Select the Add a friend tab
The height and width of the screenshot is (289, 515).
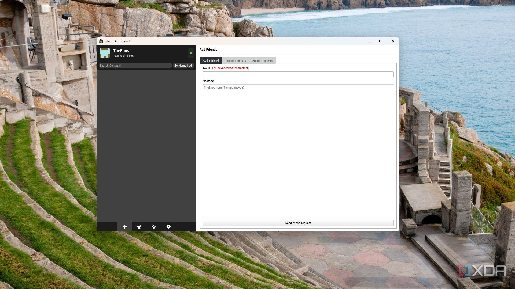[211, 60]
